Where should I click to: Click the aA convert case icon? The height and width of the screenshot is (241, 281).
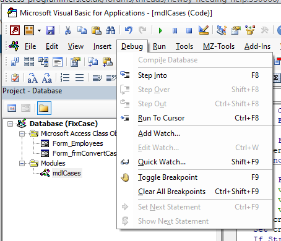coord(32,78)
